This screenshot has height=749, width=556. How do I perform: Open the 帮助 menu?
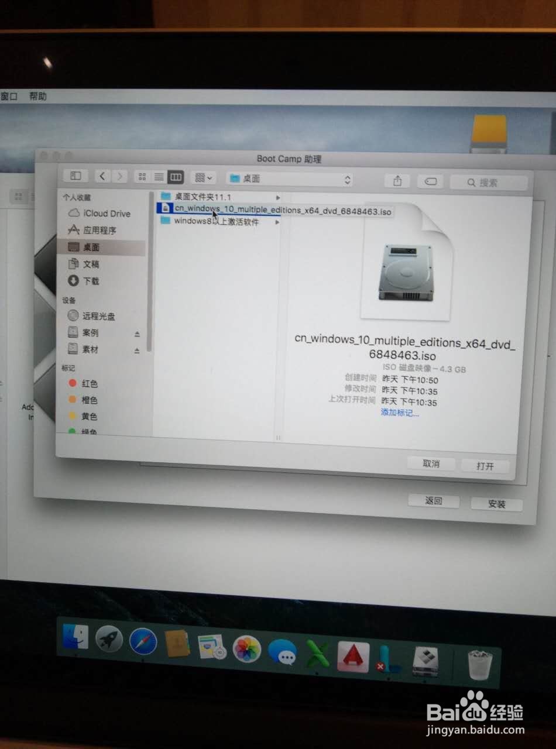tap(37, 96)
